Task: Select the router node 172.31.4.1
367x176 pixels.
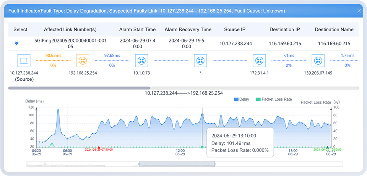Action: 259,60
